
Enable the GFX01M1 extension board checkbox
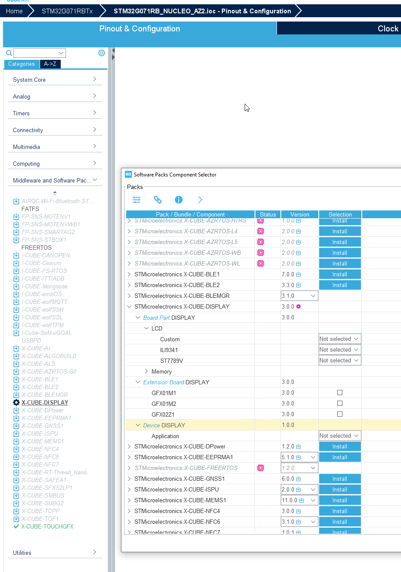[339, 392]
